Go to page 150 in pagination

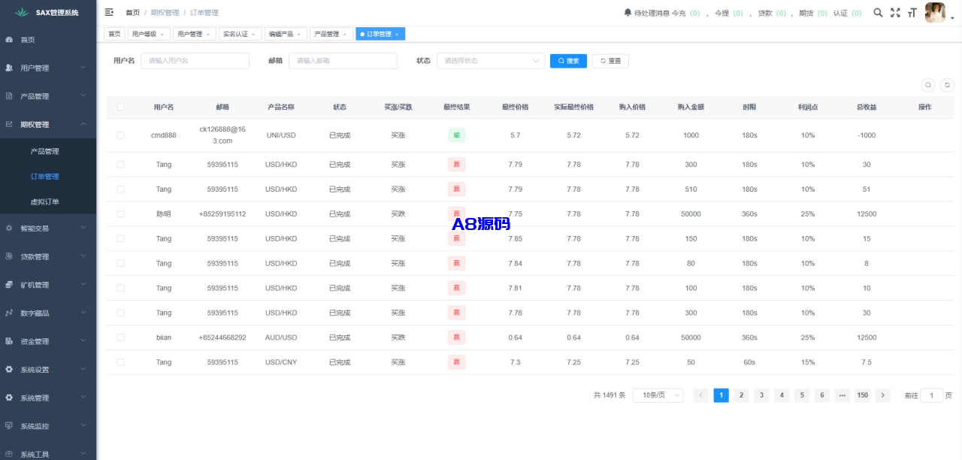point(862,395)
